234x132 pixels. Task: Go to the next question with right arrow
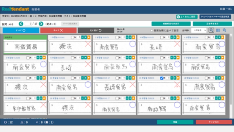coord(41,24)
